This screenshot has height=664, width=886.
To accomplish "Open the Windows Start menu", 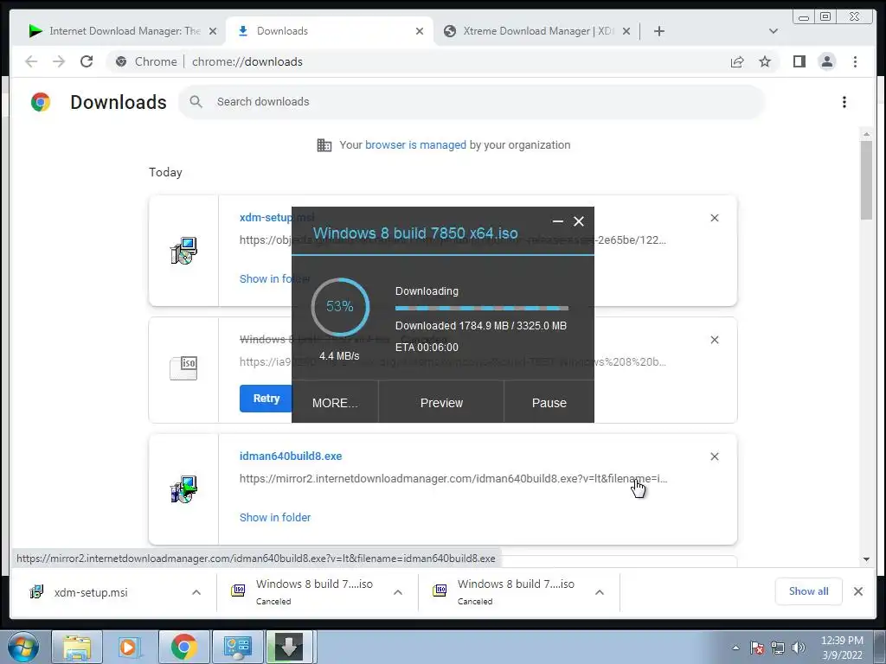I will click(x=23, y=647).
